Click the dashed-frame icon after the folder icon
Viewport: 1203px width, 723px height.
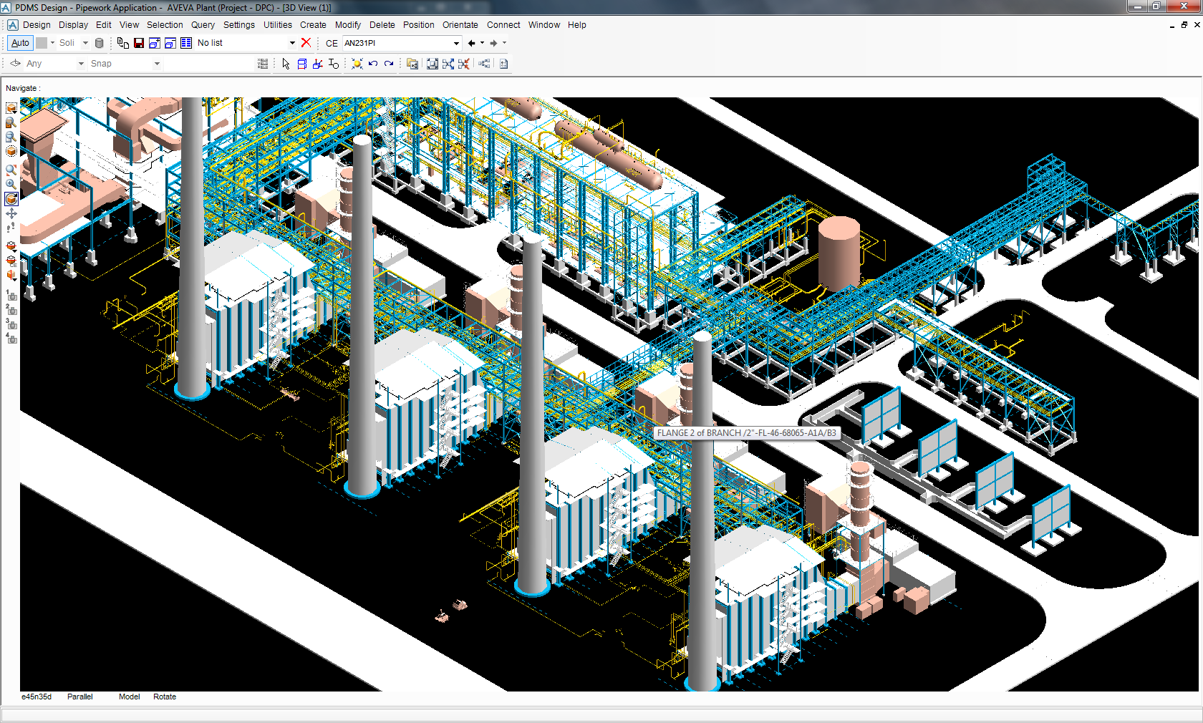tap(433, 64)
